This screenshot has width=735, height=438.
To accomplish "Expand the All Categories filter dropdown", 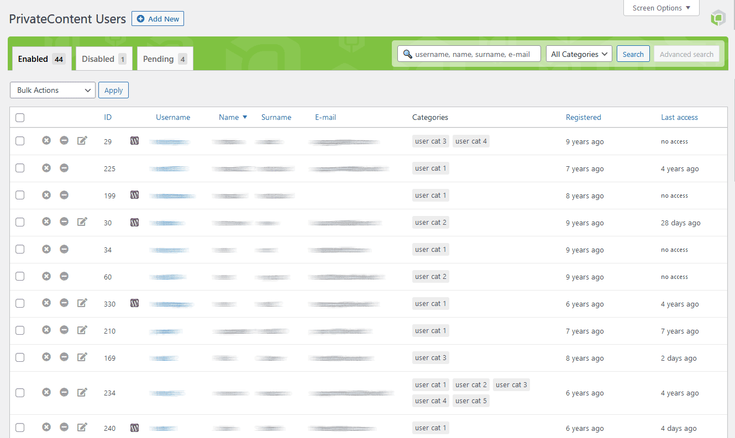I will [x=579, y=54].
